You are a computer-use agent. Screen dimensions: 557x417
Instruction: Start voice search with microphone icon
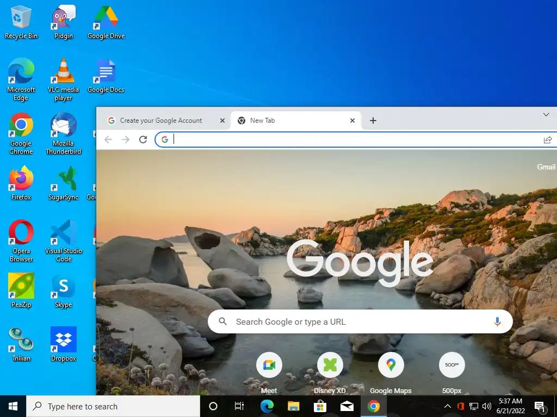[497, 321]
